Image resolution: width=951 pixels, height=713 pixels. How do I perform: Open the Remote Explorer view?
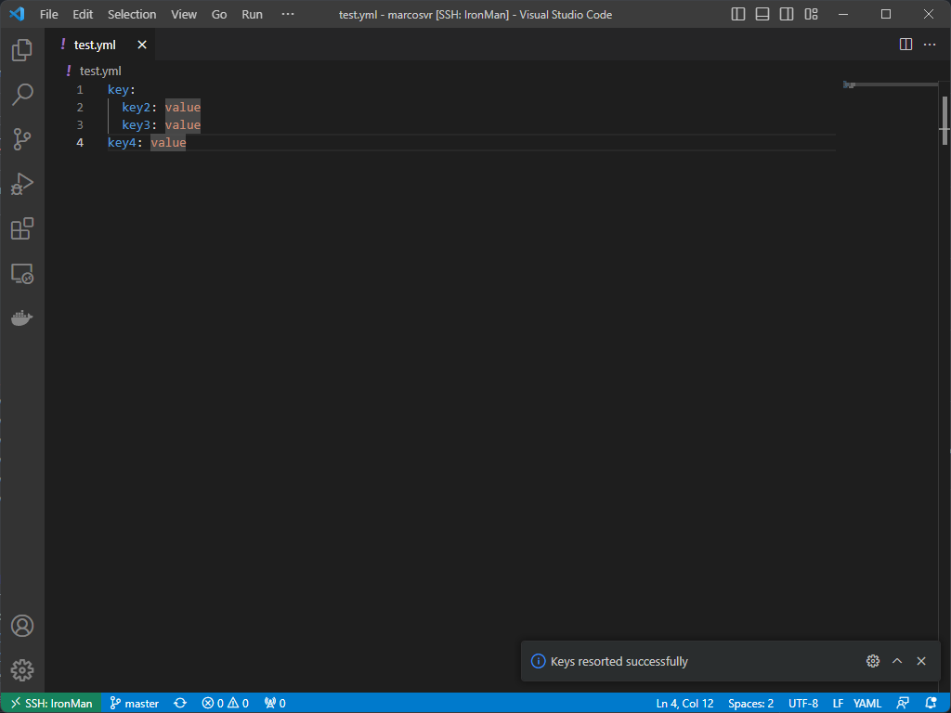coord(22,273)
